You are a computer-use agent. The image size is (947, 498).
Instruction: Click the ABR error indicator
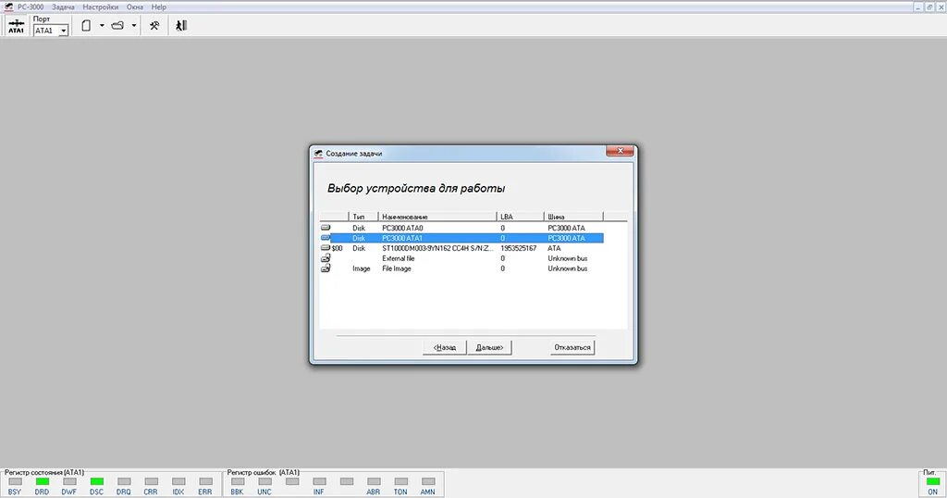point(374,481)
